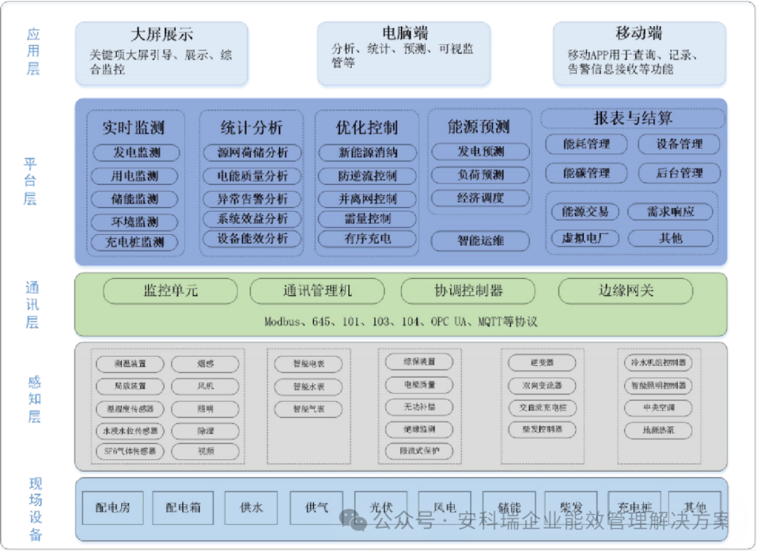The width and height of the screenshot is (757, 551).
Task: Click the 边缘网关 gateway button
Action: [x=625, y=291]
